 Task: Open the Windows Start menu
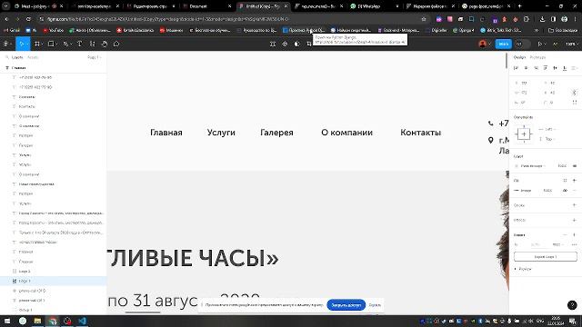tap(7, 321)
